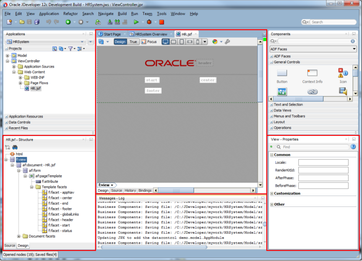The image size is (362, 261).
Task: Click the Icon component with warning
Action: click(x=343, y=73)
